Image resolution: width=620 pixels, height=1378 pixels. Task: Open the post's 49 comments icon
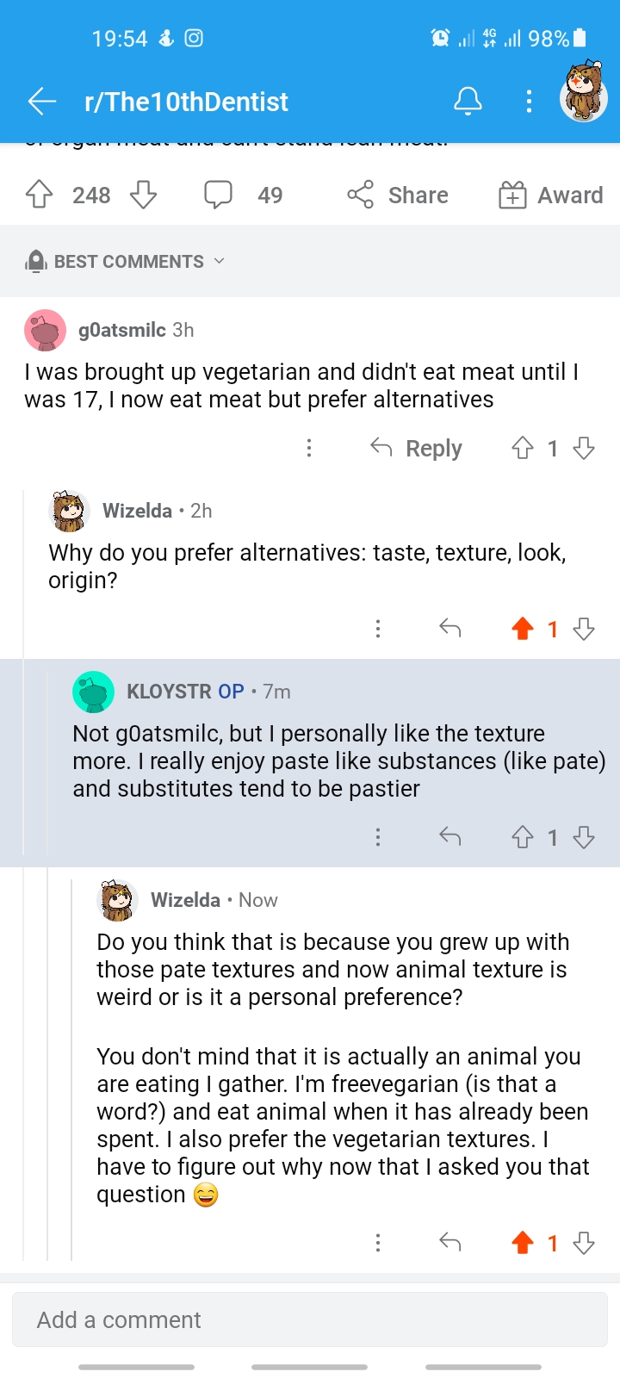click(218, 195)
